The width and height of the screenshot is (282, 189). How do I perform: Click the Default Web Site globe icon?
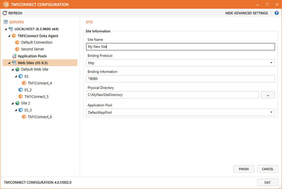click(x=17, y=69)
